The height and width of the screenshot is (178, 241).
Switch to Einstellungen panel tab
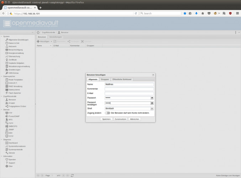56,37
